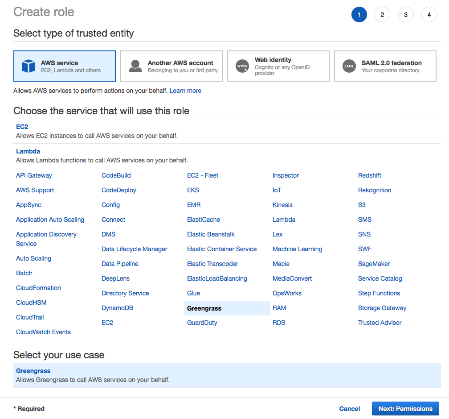Viewport: 449px width, 419px height.
Task: Click the Another AWS account person icon
Action: (x=135, y=66)
